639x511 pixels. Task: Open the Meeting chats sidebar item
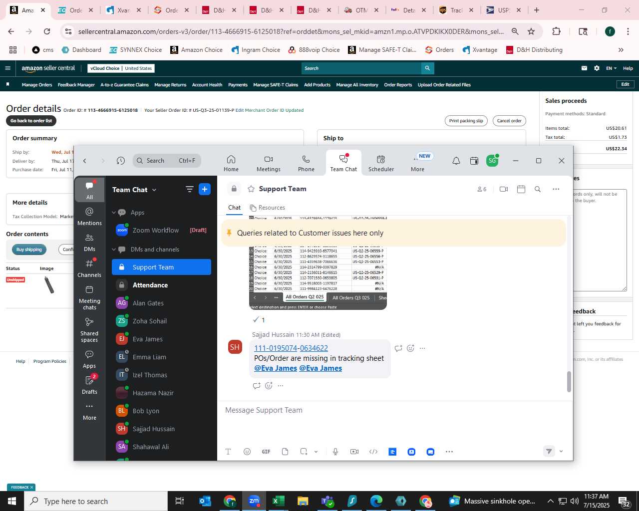[x=89, y=297]
